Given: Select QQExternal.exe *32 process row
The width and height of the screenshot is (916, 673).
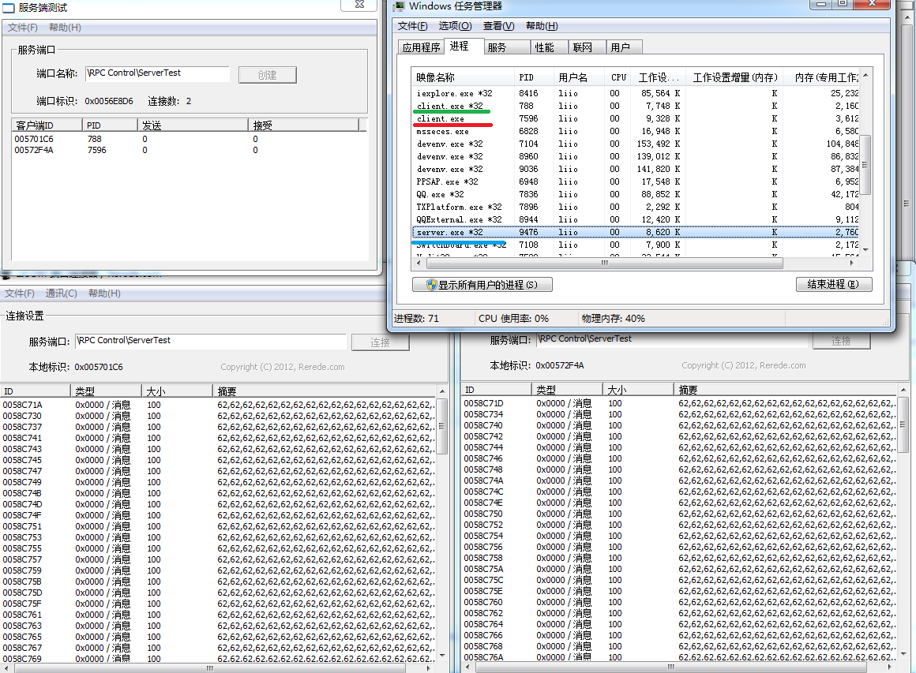Looking at the screenshot, I should tap(636, 219).
